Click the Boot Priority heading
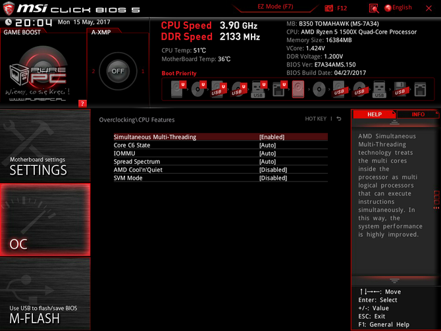 pyautogui.click(x=179, y=74)
